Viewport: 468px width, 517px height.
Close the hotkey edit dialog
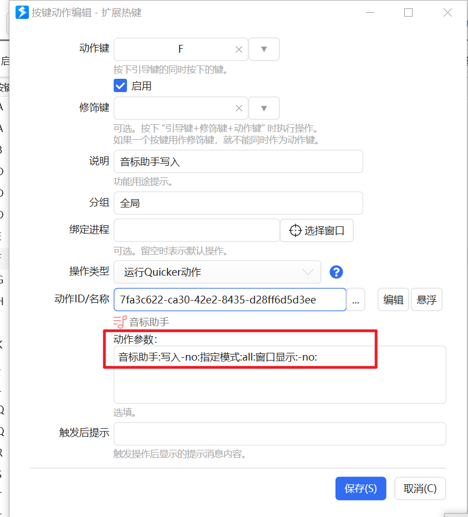click(447, 13)
